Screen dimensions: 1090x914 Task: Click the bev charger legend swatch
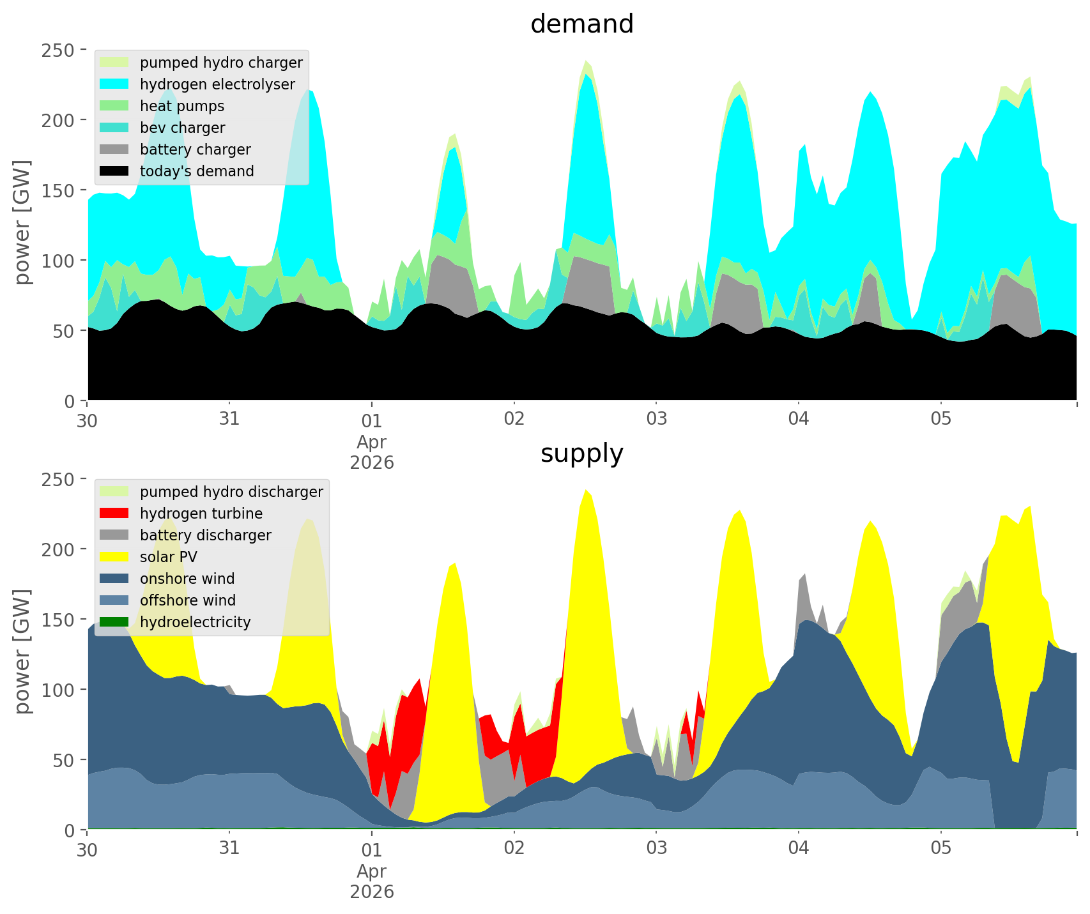(115, 128)
